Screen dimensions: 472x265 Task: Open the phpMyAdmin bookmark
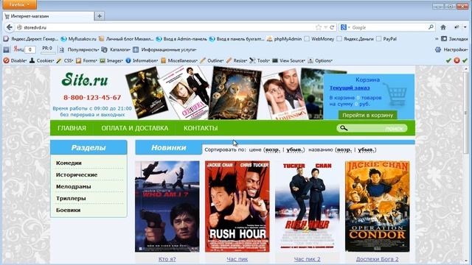coord(285,39)
